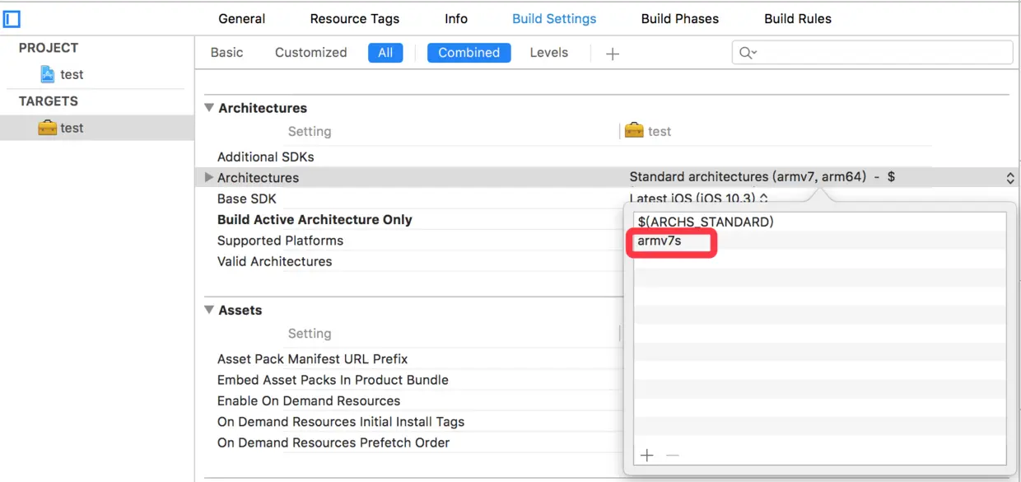Click in the build settings search field

tap(873, 53)
